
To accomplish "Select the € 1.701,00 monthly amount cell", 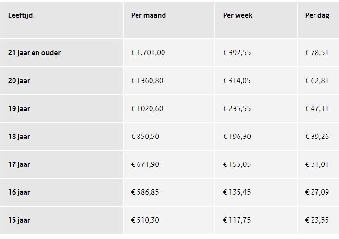I will coord(148,53).
